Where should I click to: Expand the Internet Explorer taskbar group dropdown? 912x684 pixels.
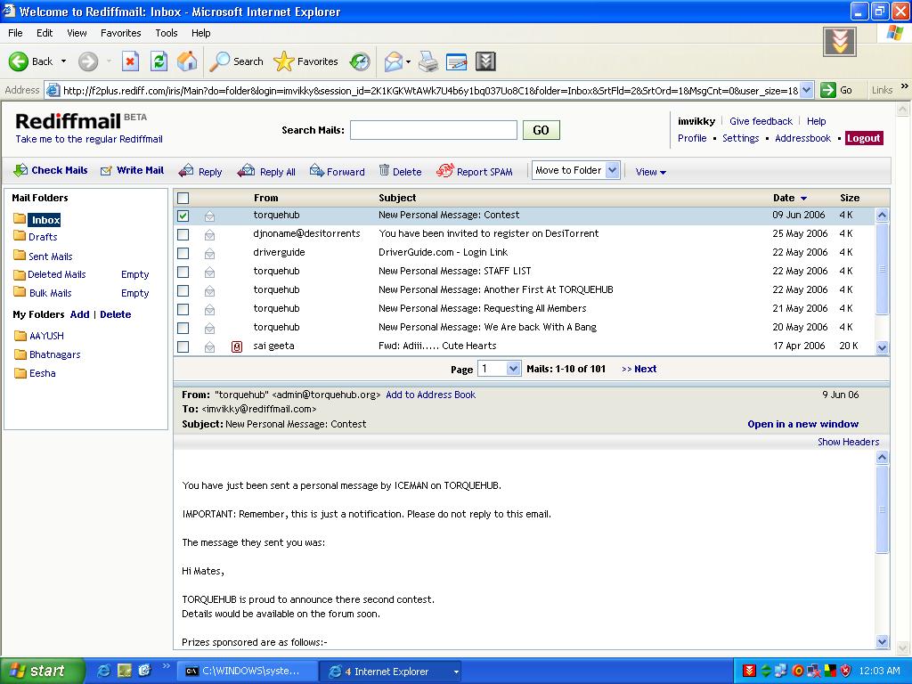[x=456, y=672]
